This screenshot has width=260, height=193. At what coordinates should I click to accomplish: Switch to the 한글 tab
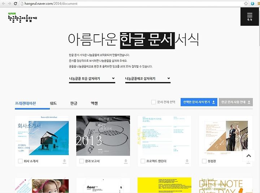tap(74, 103)
